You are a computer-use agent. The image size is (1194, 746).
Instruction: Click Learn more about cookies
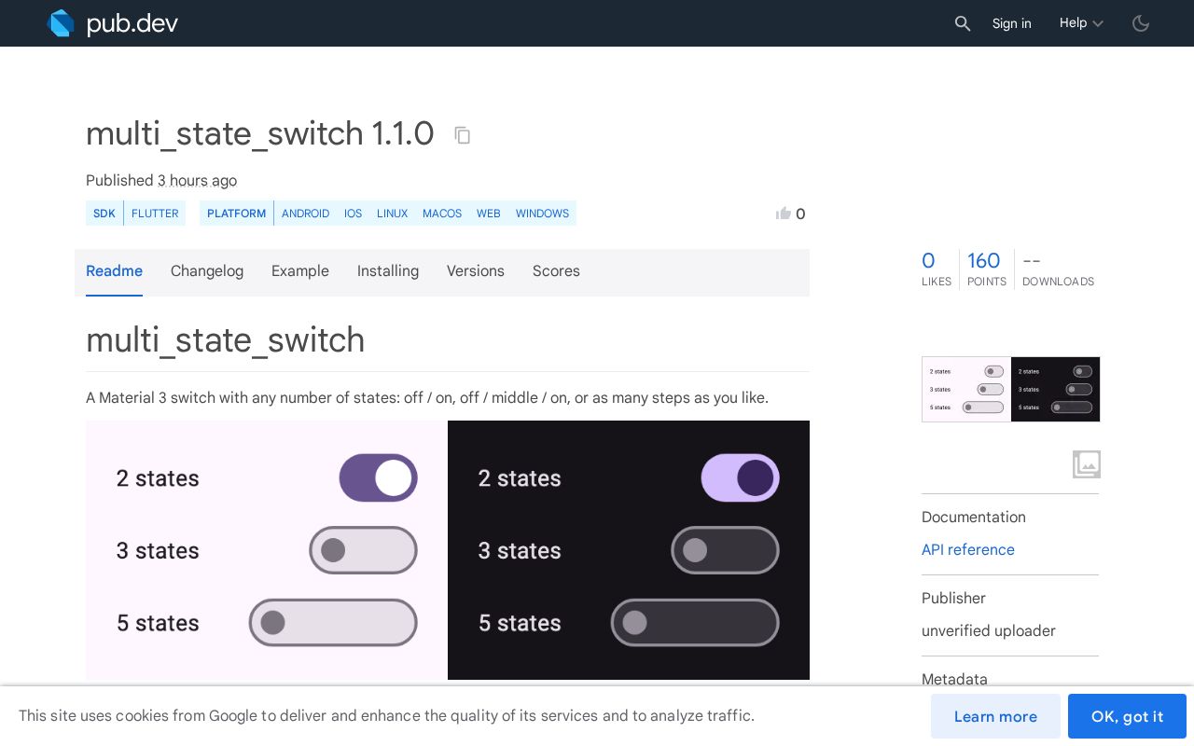point(995,716)
